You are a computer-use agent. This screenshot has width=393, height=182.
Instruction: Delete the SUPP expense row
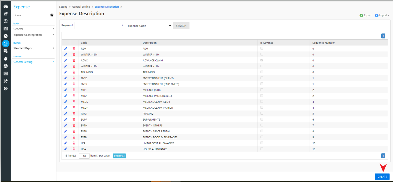pos(74,120)
